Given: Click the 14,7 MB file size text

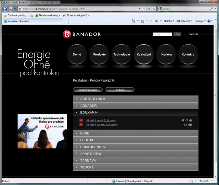Looking at the screenshot, I should point(187,125).
